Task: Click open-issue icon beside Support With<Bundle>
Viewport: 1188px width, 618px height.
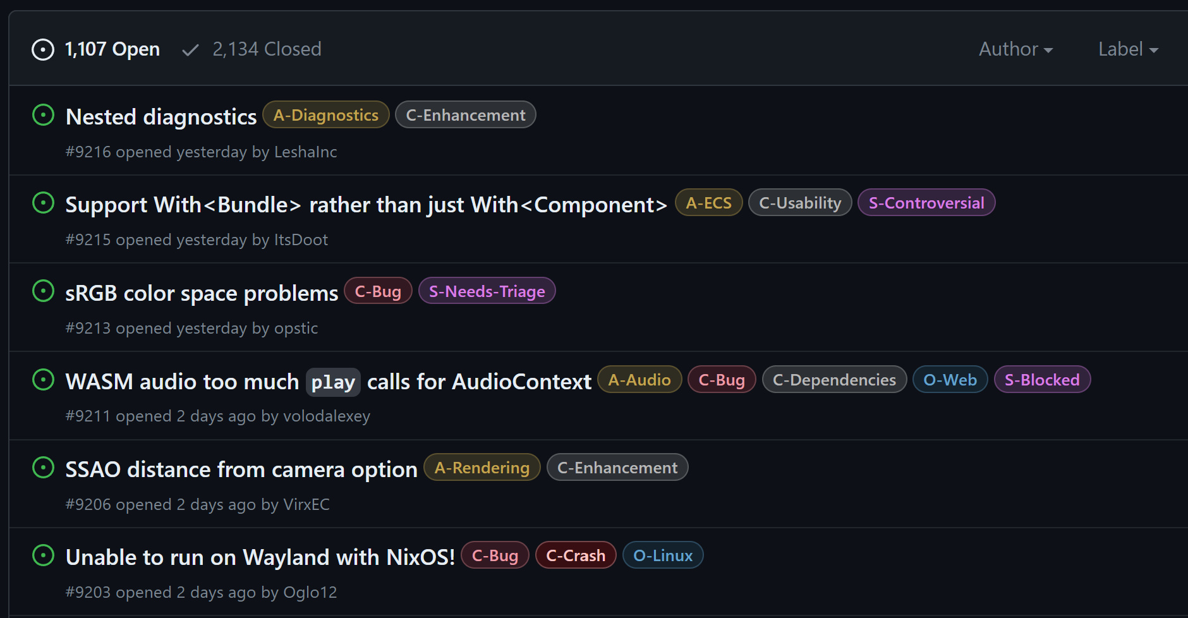Action: pos(43,203)
